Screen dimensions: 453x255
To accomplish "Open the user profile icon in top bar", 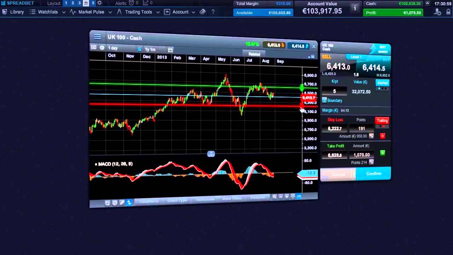I will pyautogui.click(x=438, y=12).
